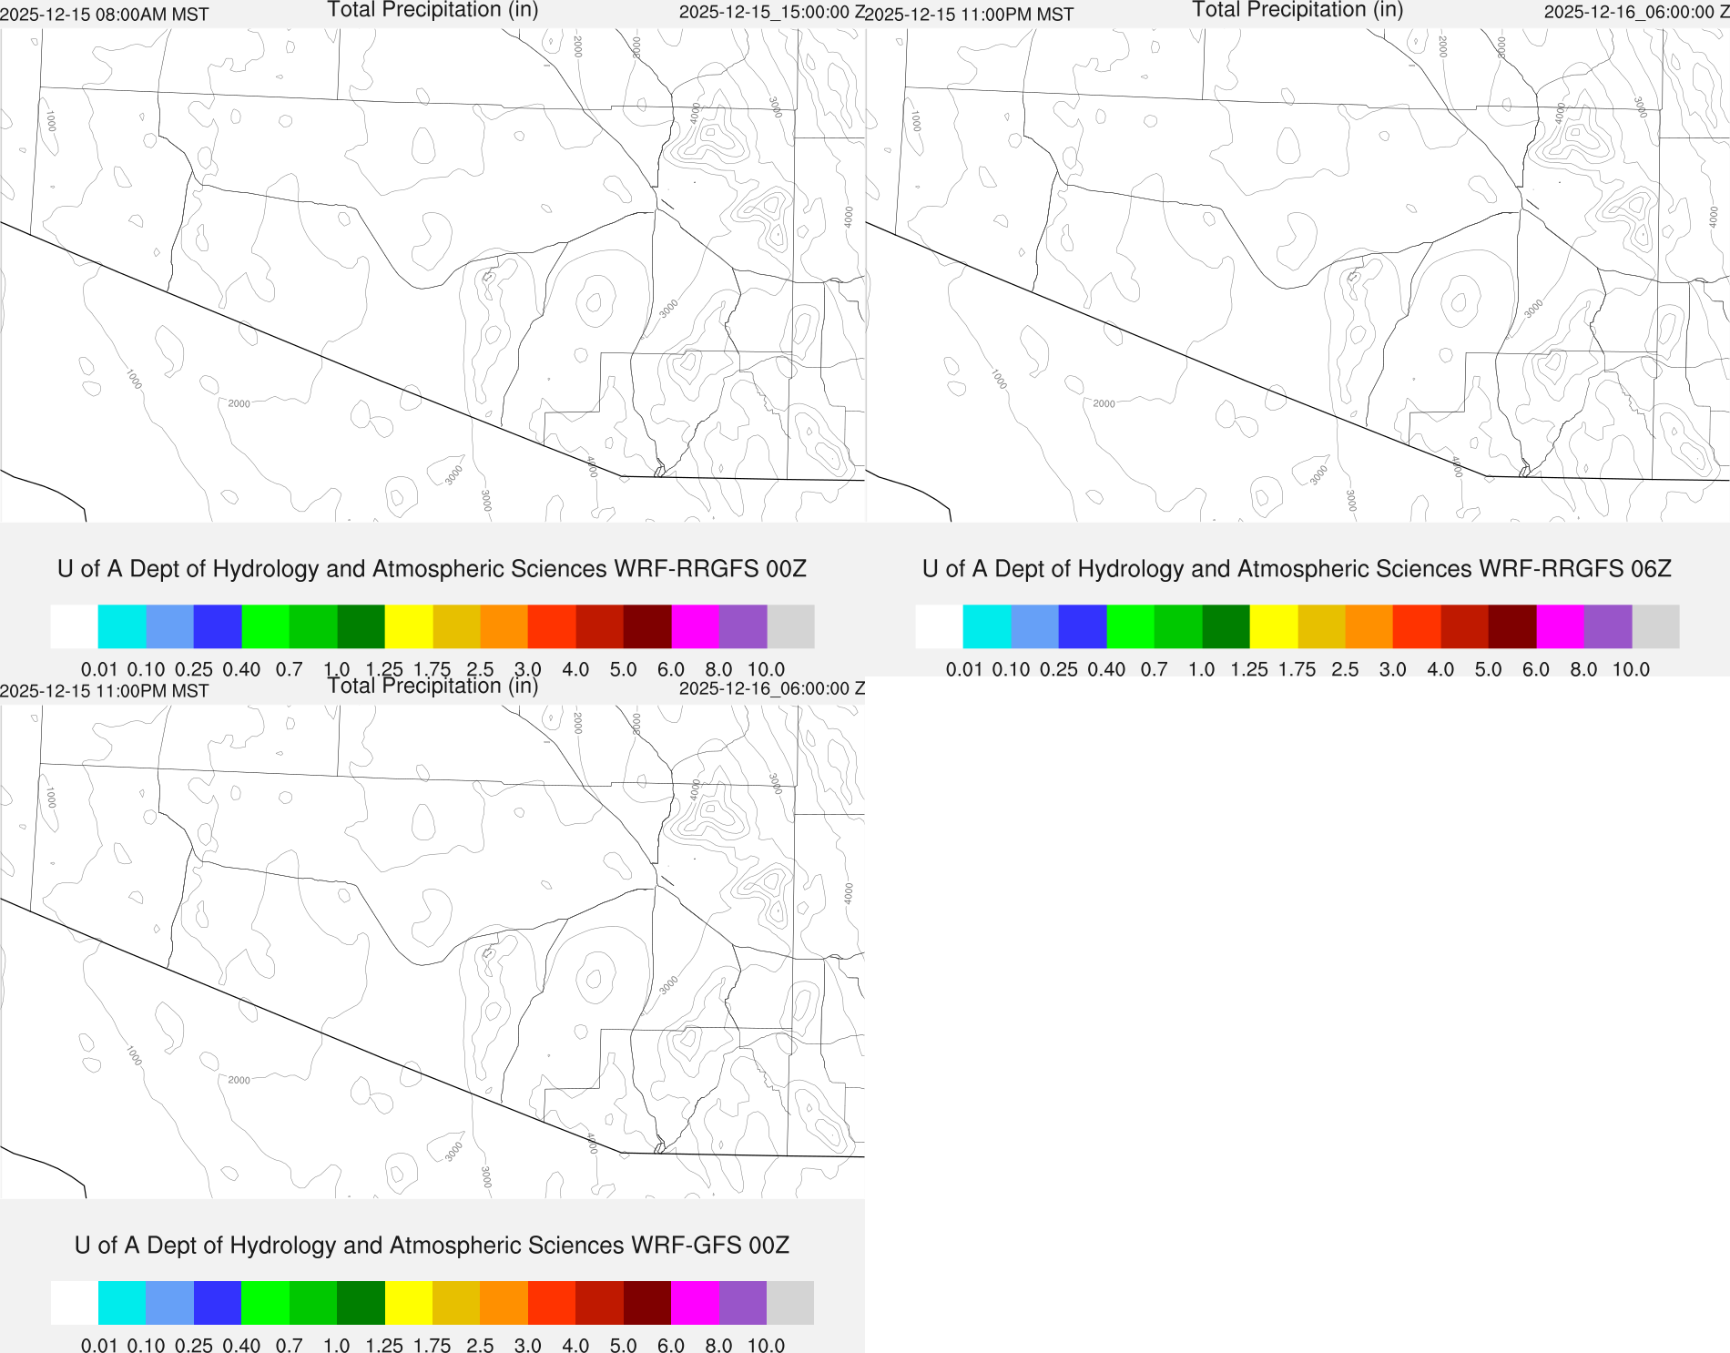The height and width of the screenshot is (1353, 1730).
Task: Select the orange swatch in WRF-RRGFS 06Z legend
Action: point(1369,626)
